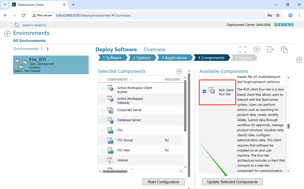
Task: Open the saved passwords key icon
Action: coord(269,15)
